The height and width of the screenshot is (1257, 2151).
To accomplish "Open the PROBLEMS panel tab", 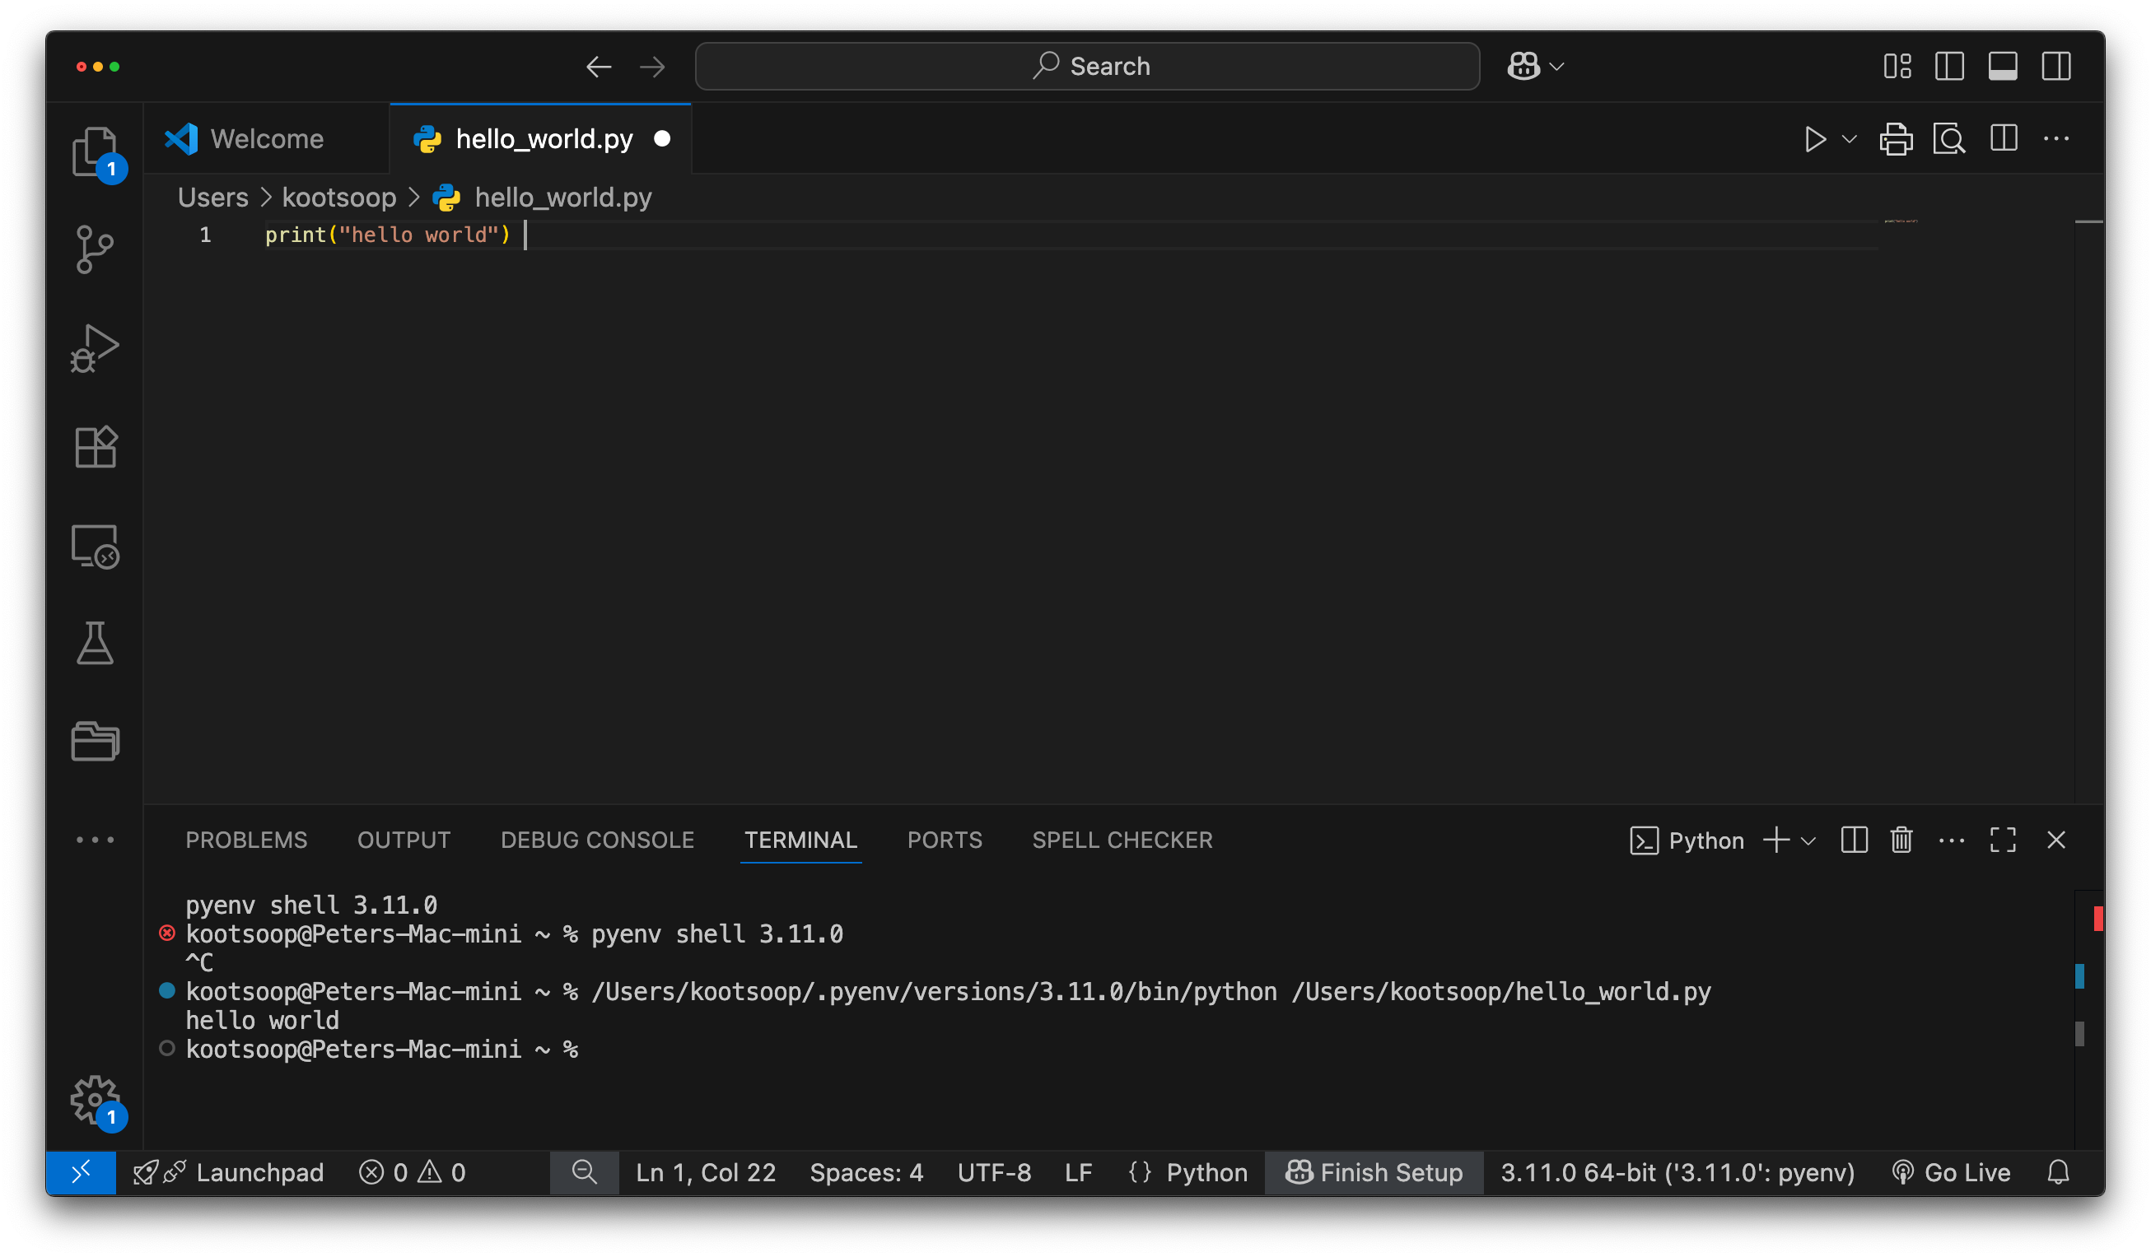I will pyautogui.click(x=247, y=840).
